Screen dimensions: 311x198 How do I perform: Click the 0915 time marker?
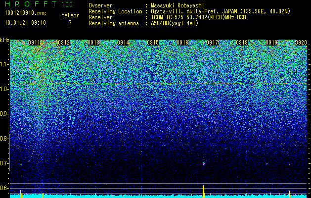click(153, 43)
